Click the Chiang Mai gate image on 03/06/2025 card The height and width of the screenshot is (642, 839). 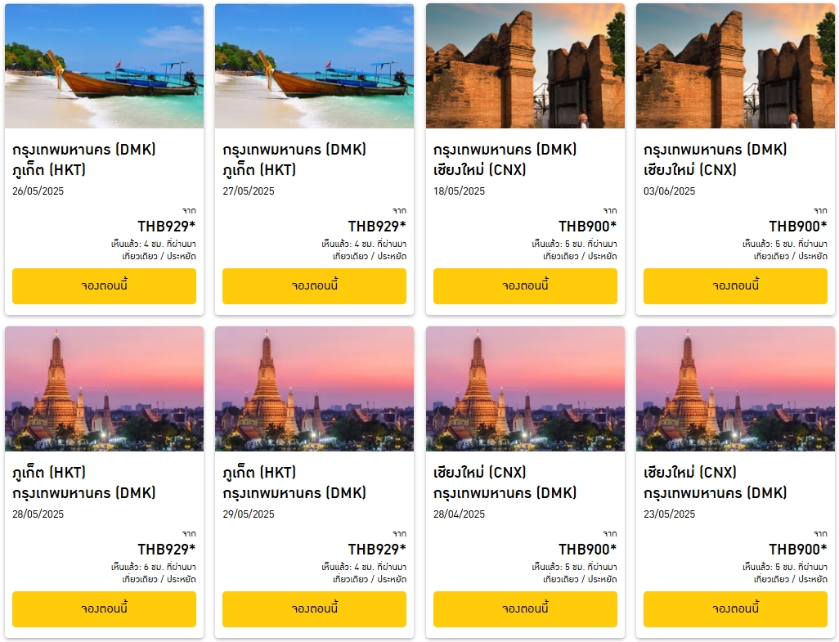[735, 66]
